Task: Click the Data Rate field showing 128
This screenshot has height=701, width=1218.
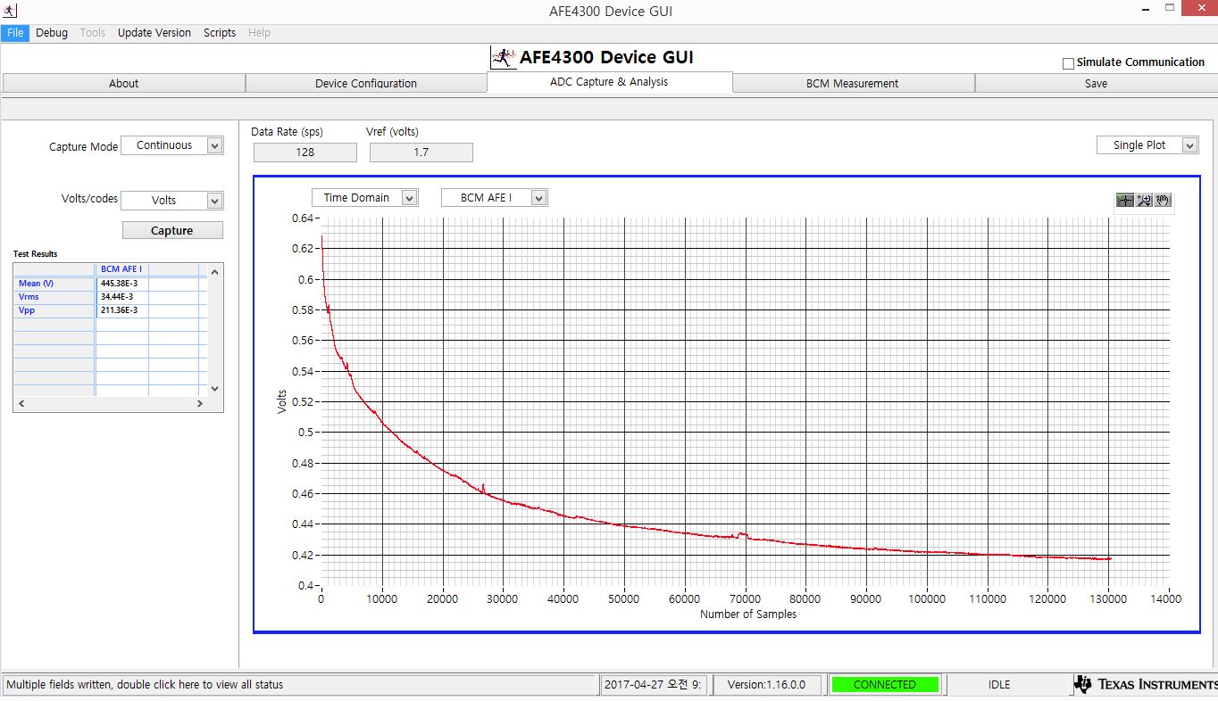Action: point(305,153)
